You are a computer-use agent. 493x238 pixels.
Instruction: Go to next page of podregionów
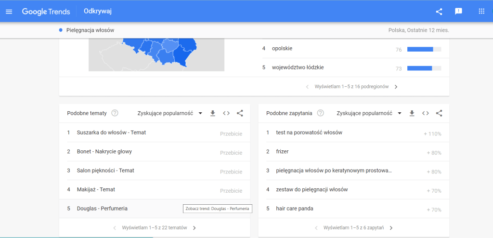pyautogui.click(x=396, y=87)
